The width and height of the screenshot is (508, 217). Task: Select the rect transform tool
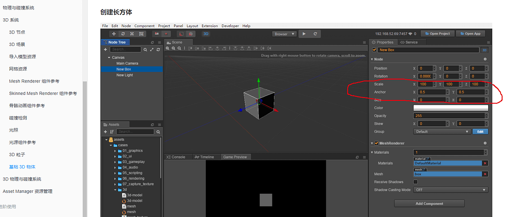coord(141,34)
